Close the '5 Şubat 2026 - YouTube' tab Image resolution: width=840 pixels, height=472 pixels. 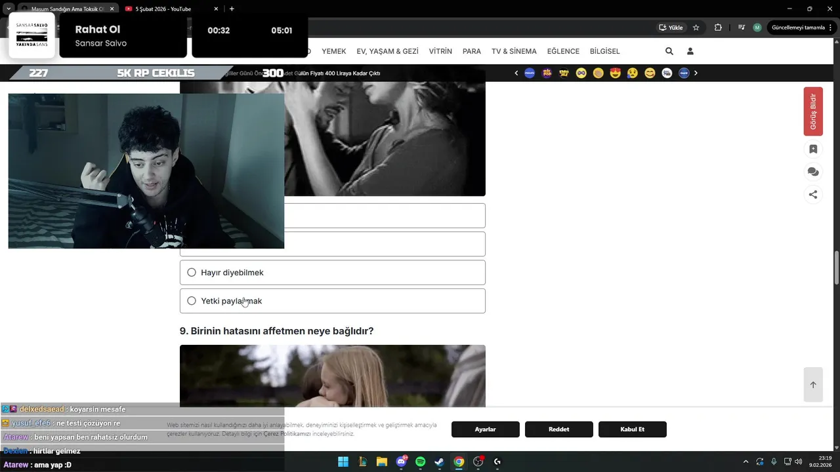(x=216, y=9)
